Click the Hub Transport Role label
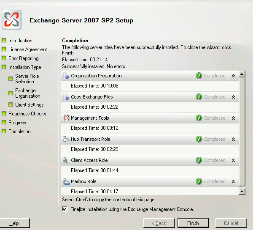 91,139
